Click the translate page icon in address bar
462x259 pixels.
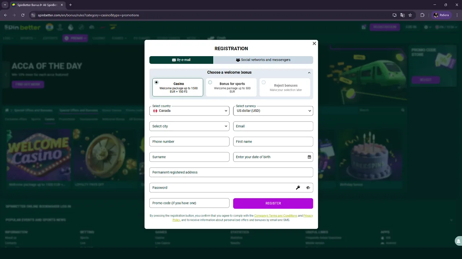click(x=402, y=15)
